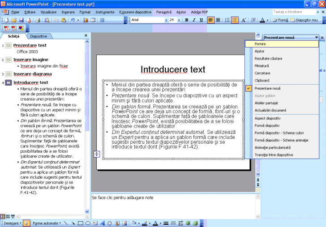
Task: Open the Forme automate dropdown
Action: pos(47,223)
